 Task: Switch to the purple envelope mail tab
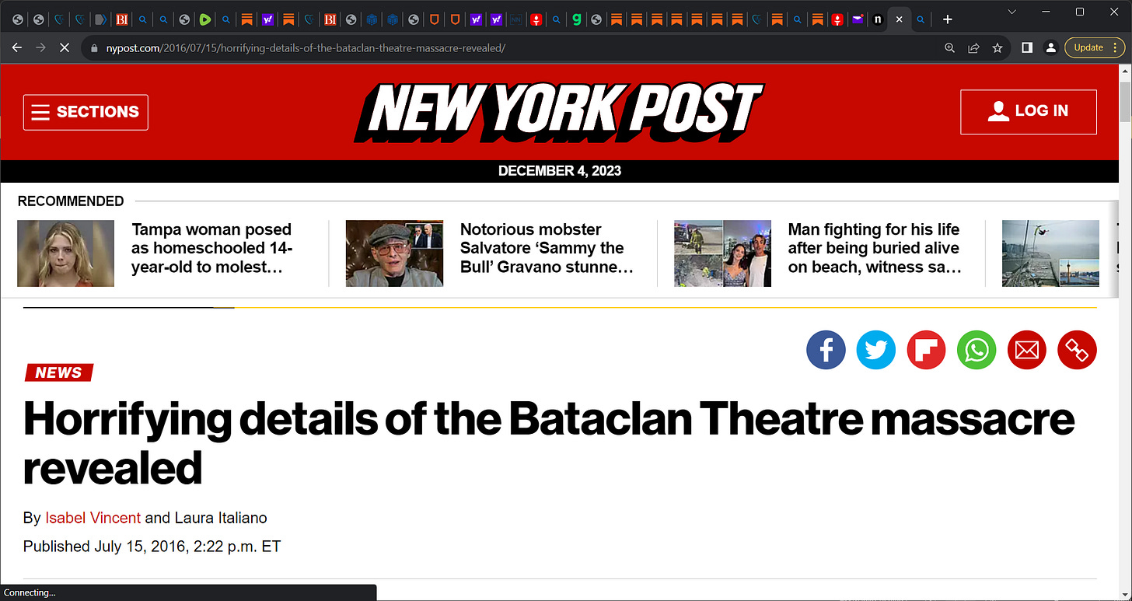coord(858,19)
